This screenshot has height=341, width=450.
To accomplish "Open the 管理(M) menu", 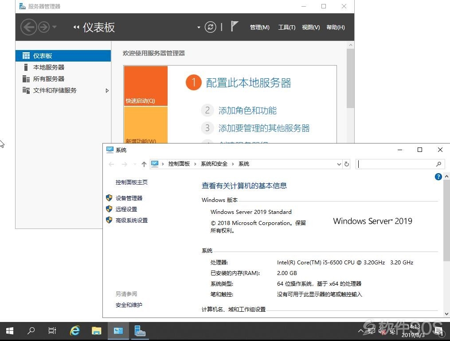I will 259,27.
